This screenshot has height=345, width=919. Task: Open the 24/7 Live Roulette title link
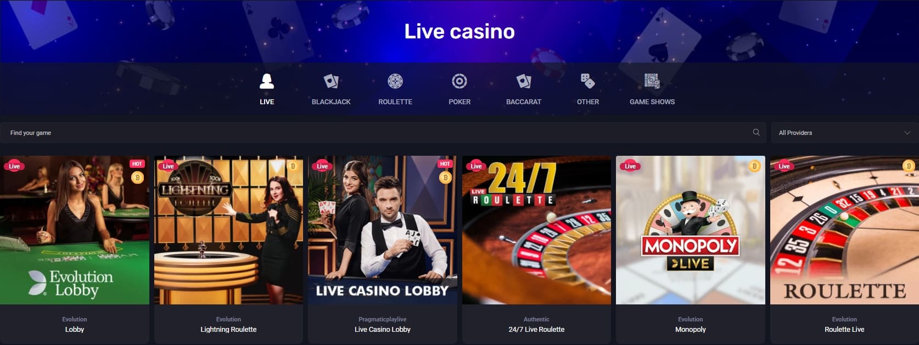(536, 330)
